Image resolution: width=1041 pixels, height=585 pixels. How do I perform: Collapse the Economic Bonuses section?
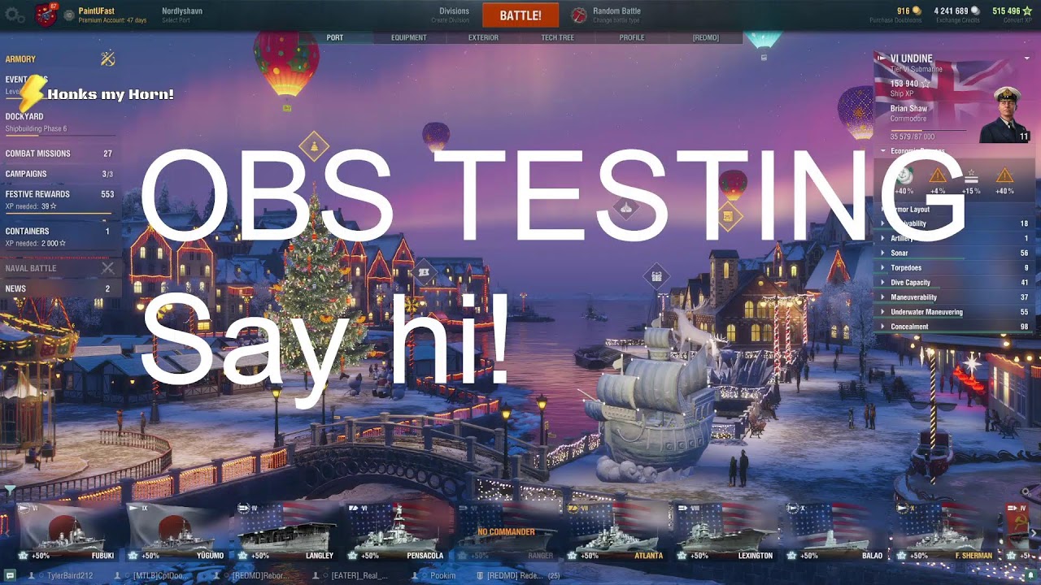click(x=883, y=152)
